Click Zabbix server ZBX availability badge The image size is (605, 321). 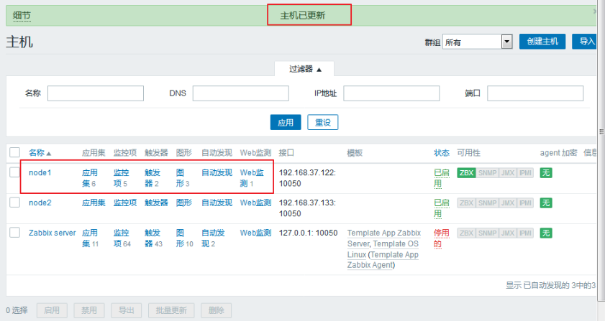(x=466, y=233)
